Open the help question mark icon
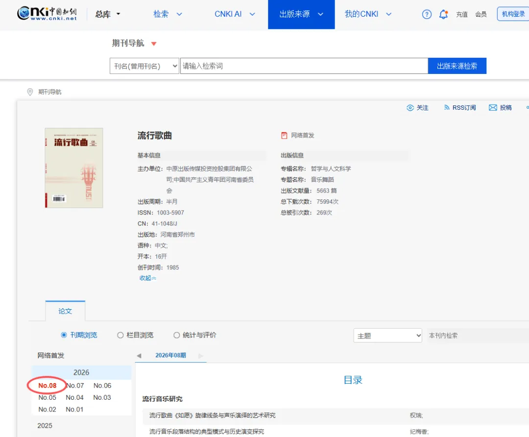Image resolution: width=529 pixels, height=437 pixels. pyautogui.click(x=427, y=14)
